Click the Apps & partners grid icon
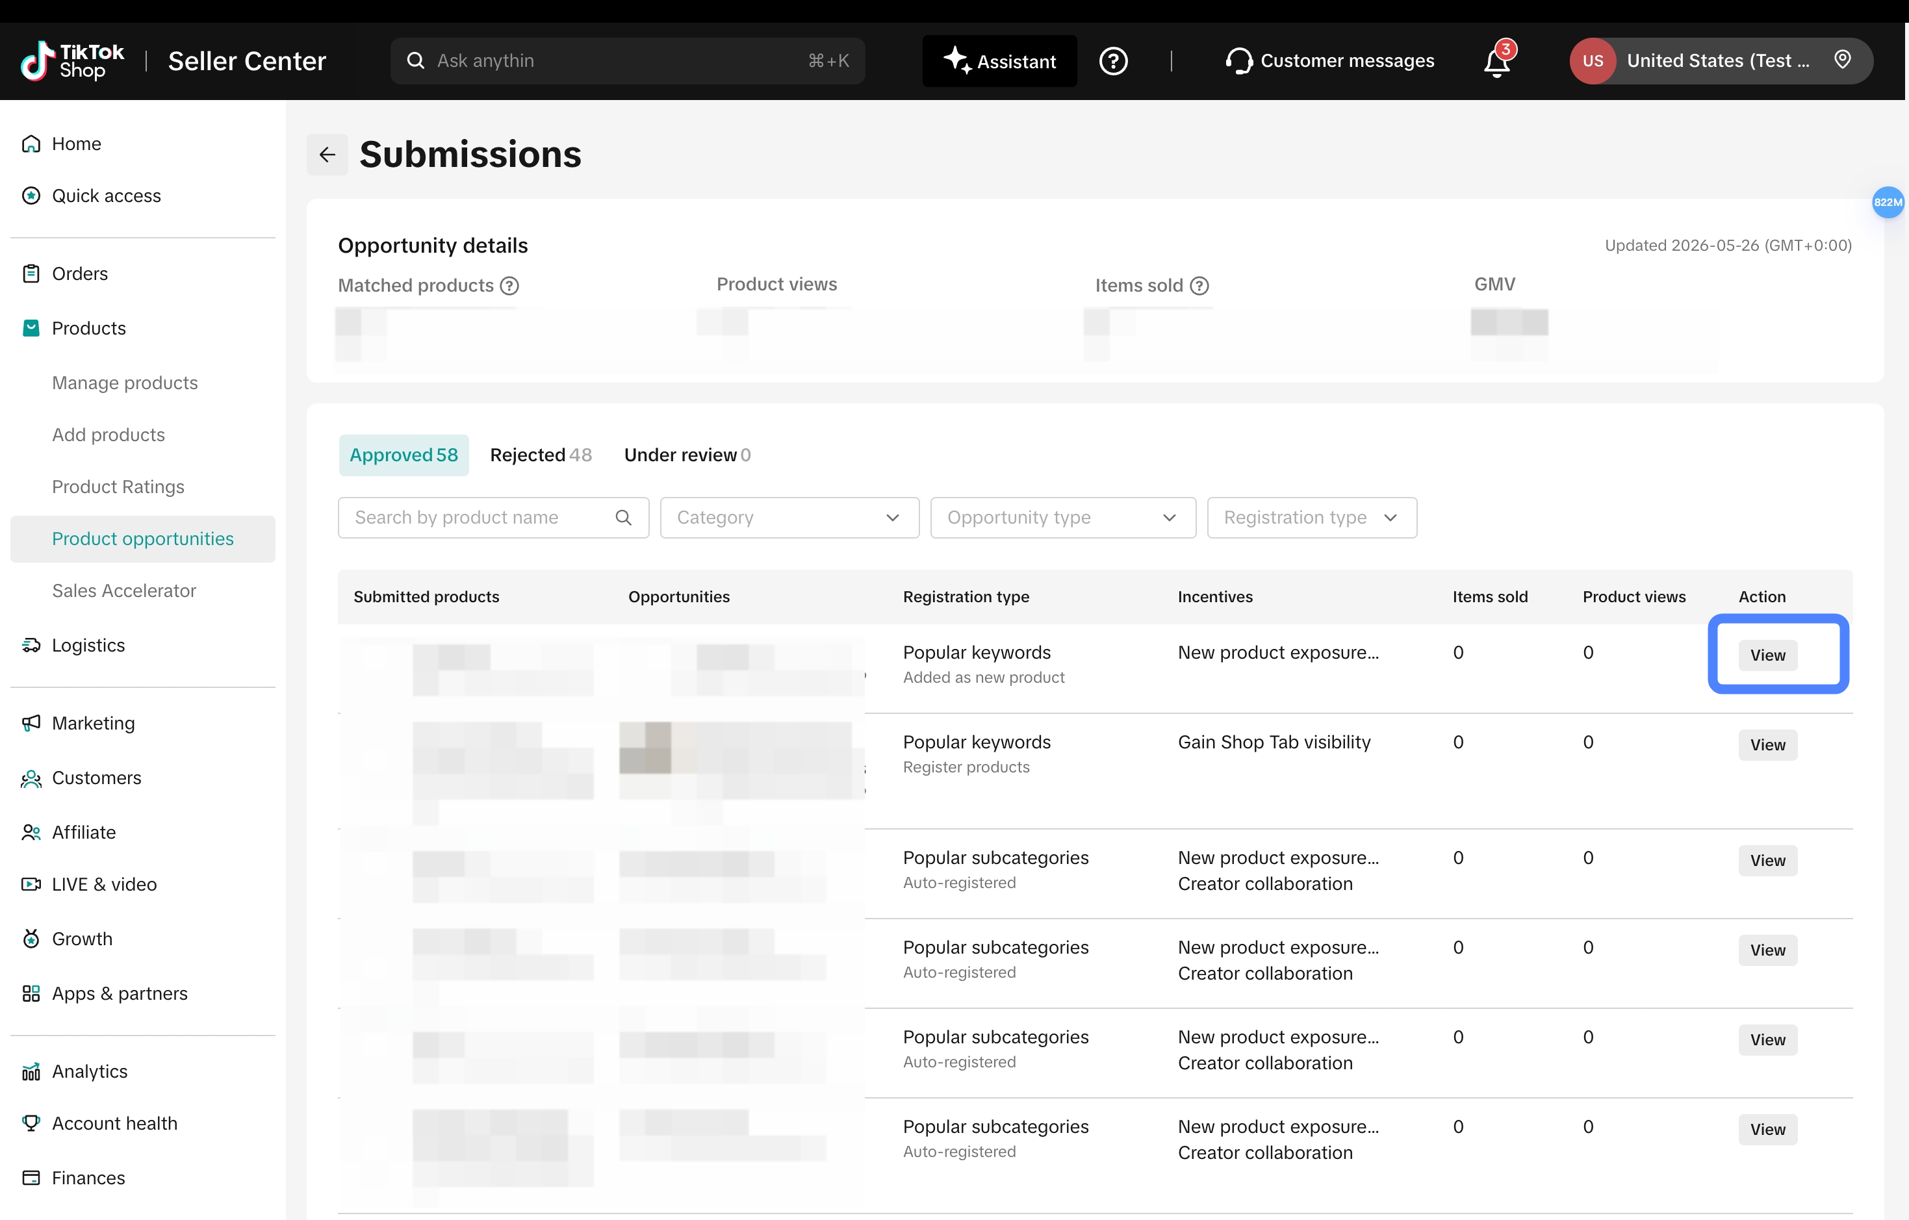Image resolution: width=1909 pixels, height=1220 pixels. [31, 993]
